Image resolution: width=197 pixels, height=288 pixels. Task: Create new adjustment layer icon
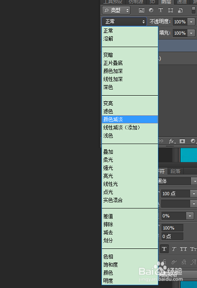pos(193,141)
